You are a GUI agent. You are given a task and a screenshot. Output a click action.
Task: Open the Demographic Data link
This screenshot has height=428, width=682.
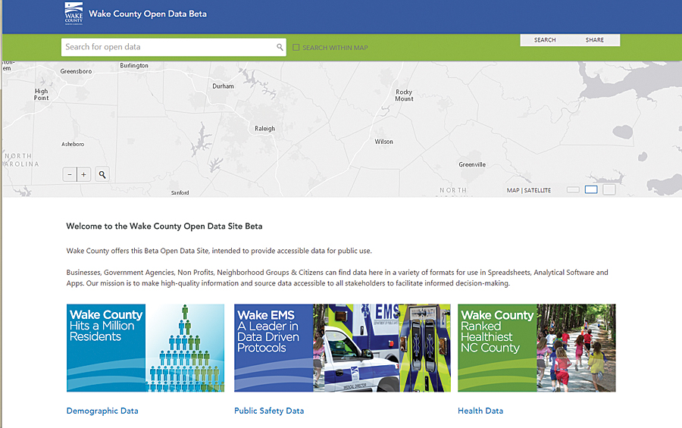[102, 411]
